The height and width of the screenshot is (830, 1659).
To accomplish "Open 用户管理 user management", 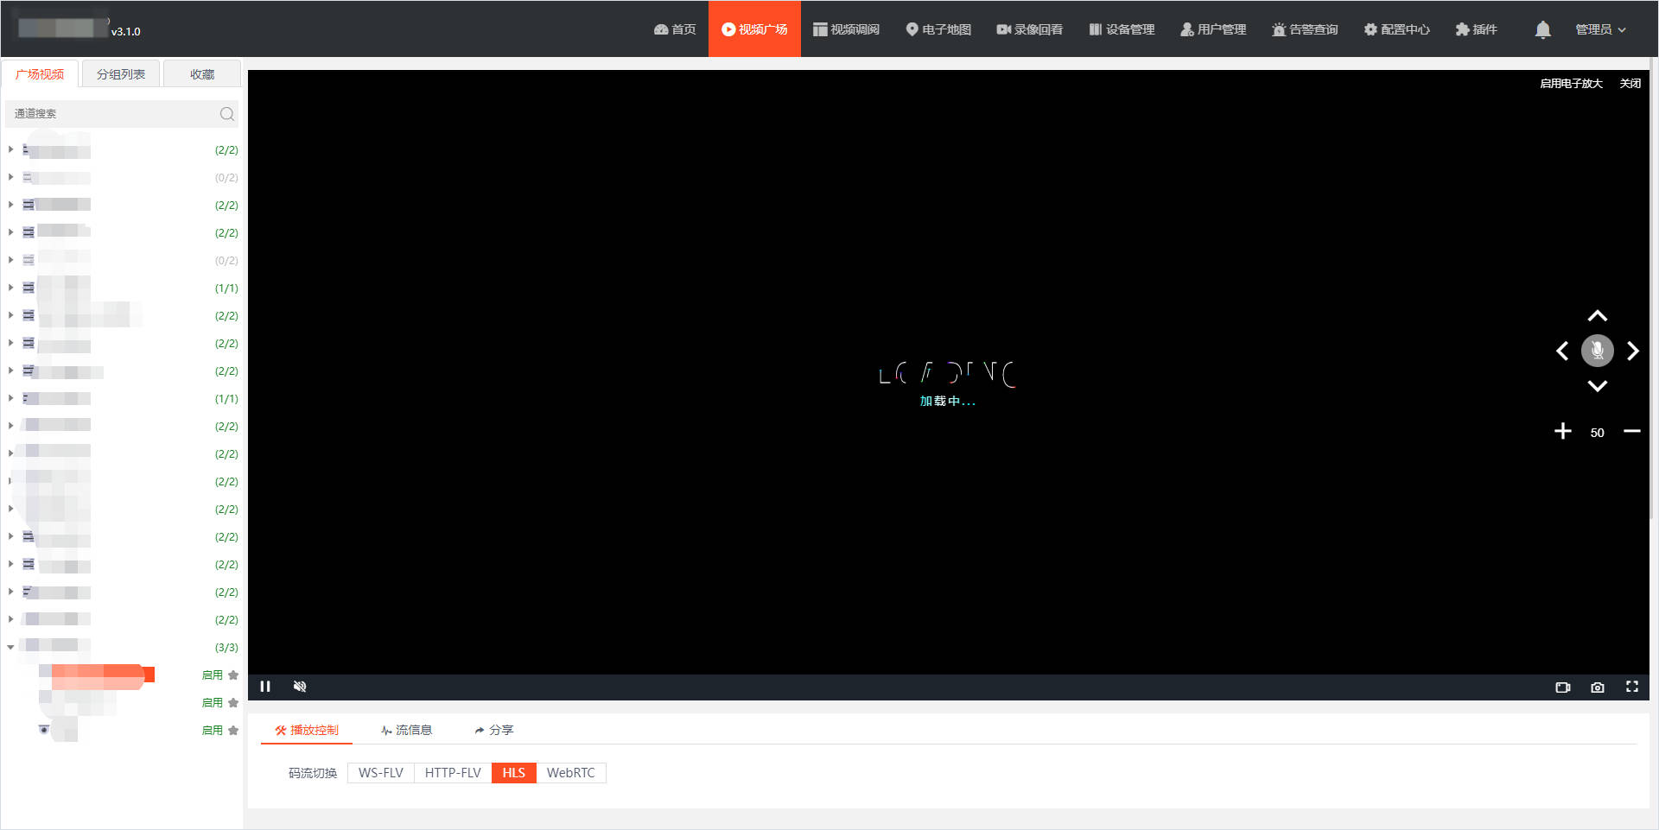I will 1213,29.
